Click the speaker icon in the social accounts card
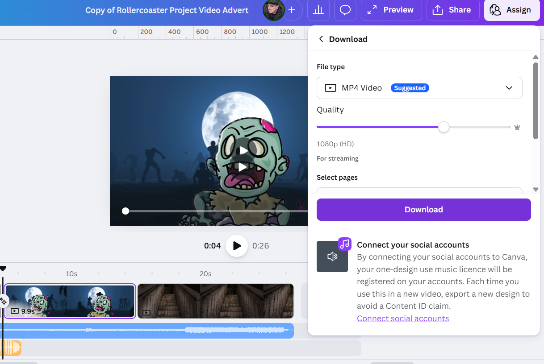Screen dimensions: 544x364 [x=332, y=256]
